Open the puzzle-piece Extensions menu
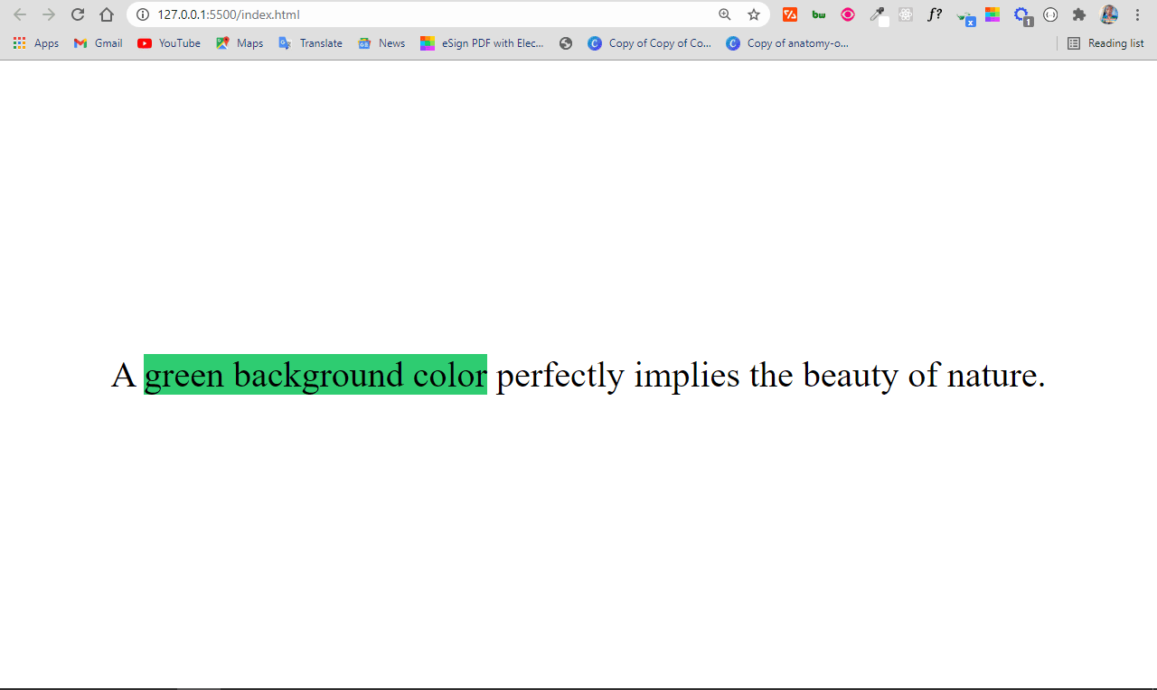Image resolution: width=1157 pixels, height=690 pixels. (x=1078, y=14)
